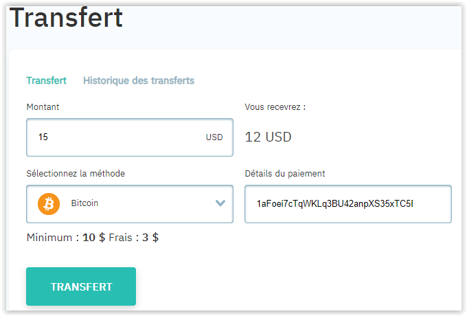The image size is (467, 316).
Task: Open the Historique des transferts tab
Action: 139,80
